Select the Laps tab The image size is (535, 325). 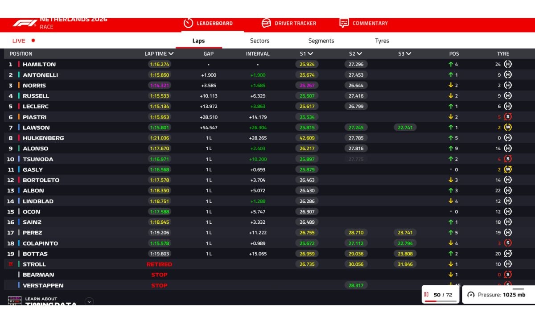click(x=198, y=41)
